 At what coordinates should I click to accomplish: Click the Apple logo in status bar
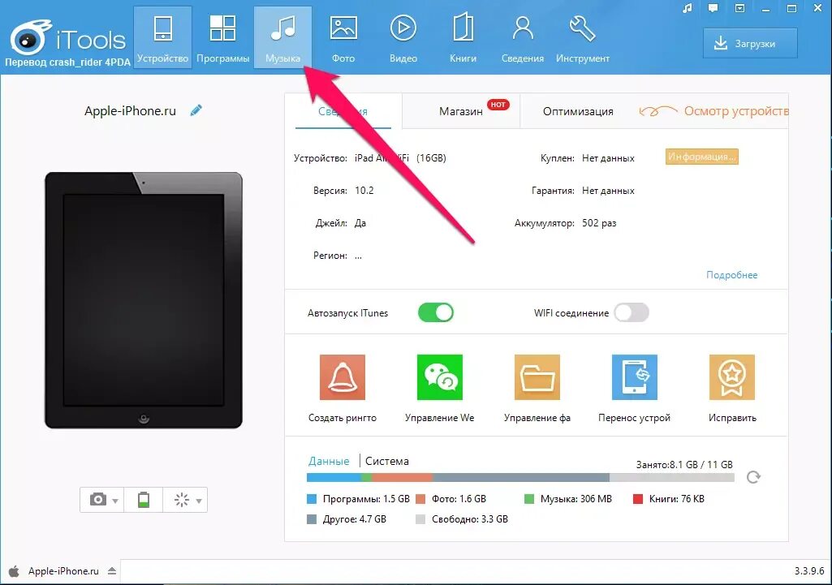(15, 570)
